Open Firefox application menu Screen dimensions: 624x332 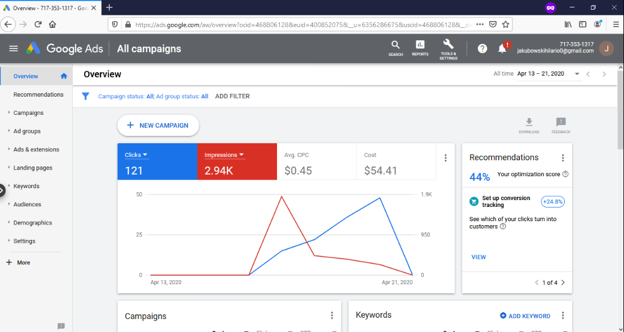click(615, 24)
